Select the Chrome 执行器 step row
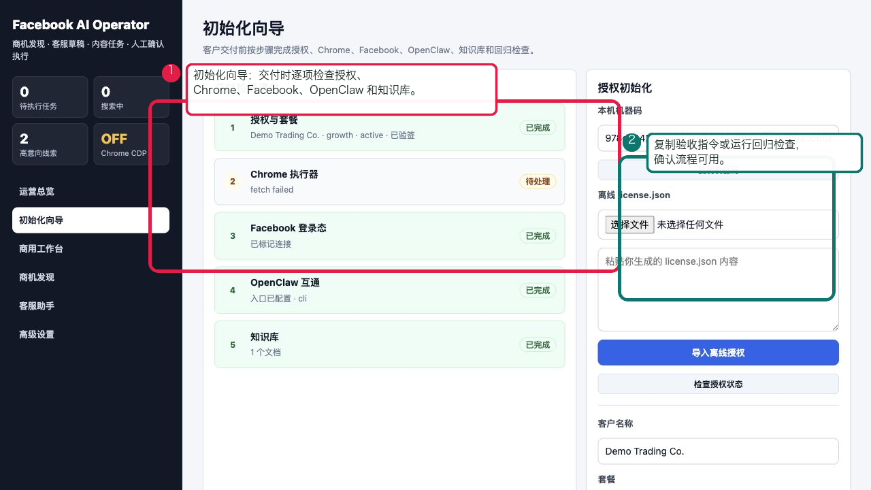 (389, 182)
